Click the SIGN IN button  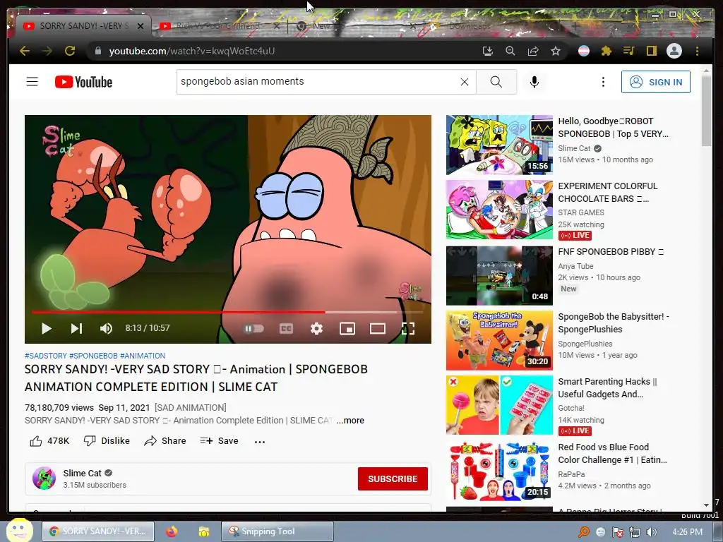[x=656, y=82]
